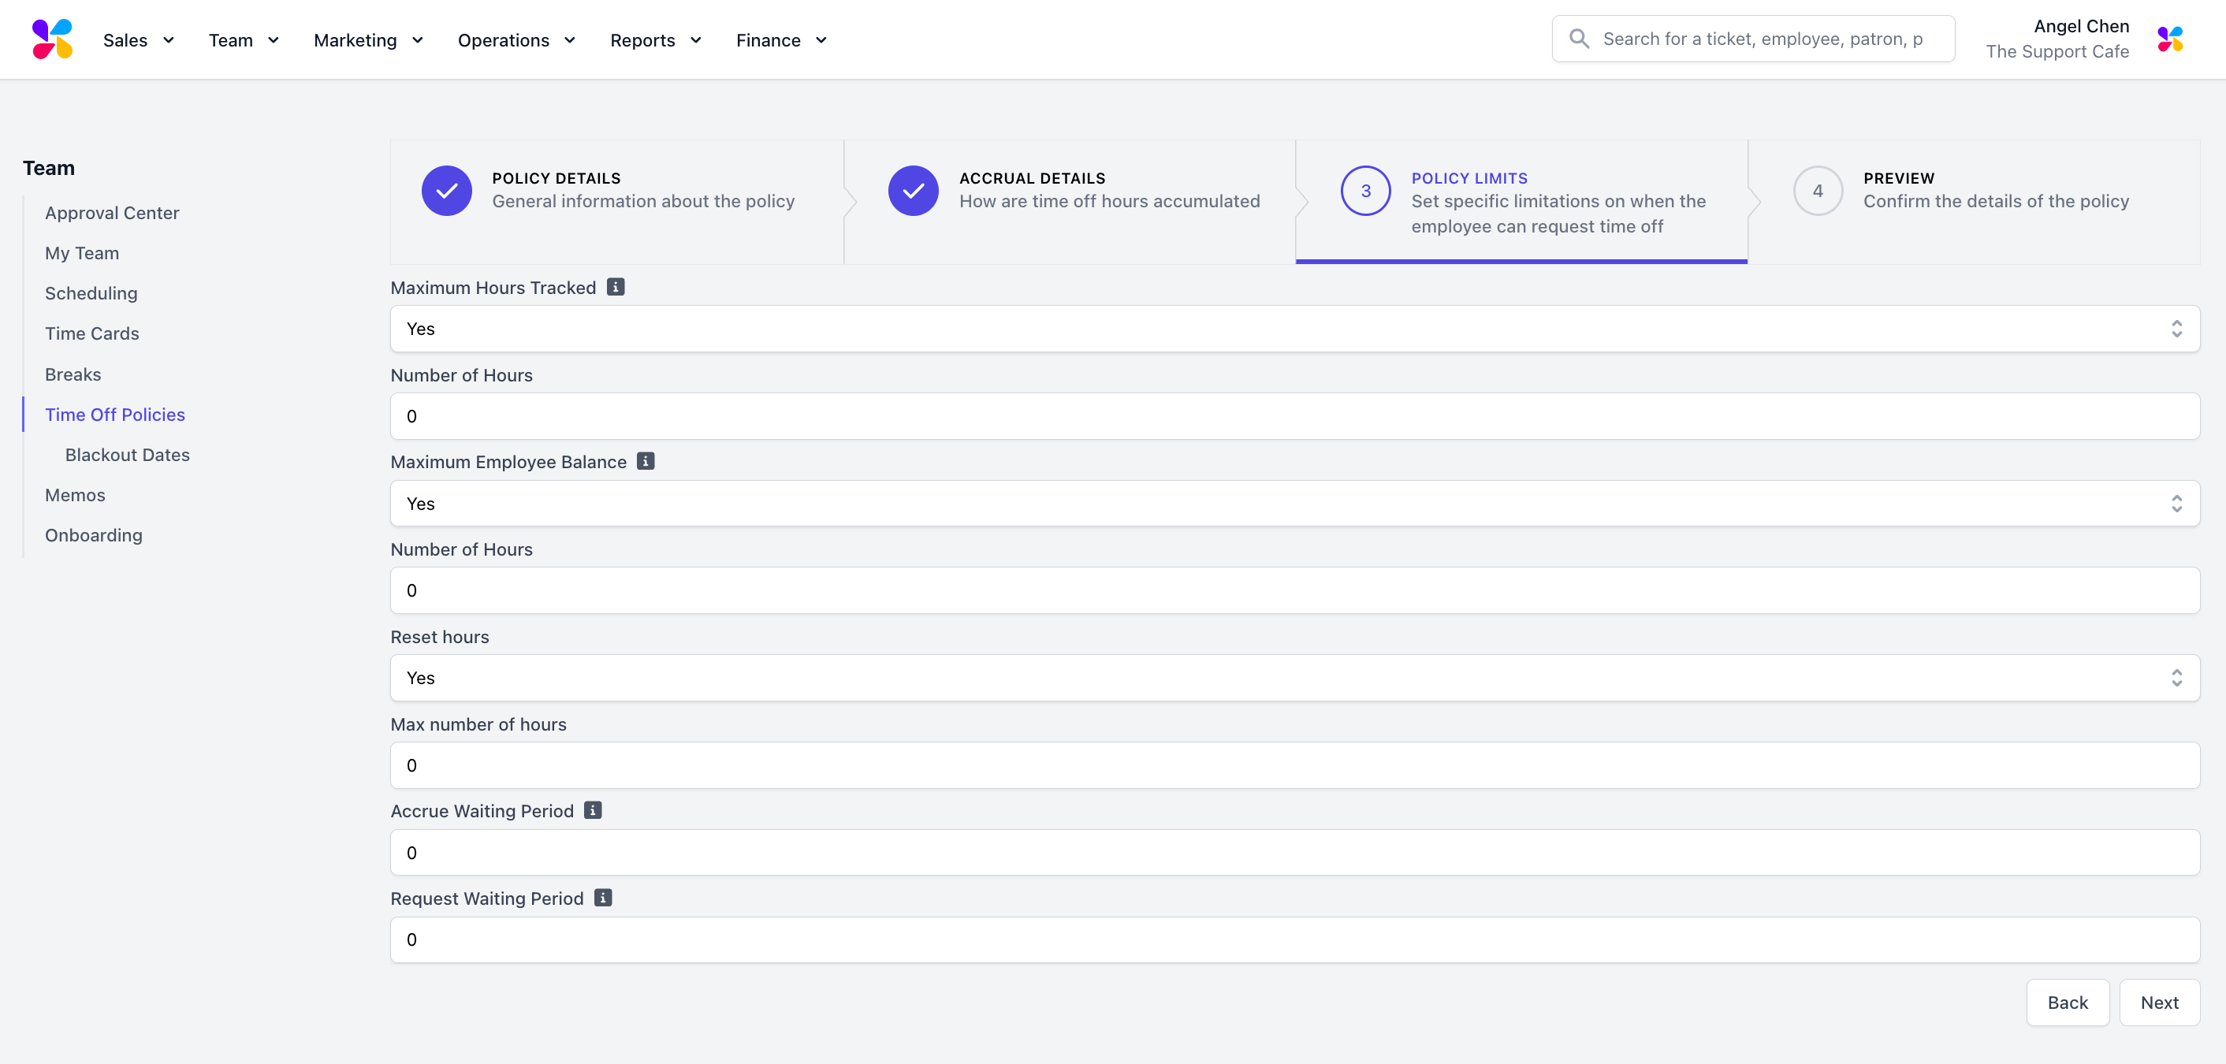Focus the Request Waiting Period field
This screenshot has width=2226, height=1064.
click(1294, 939)
